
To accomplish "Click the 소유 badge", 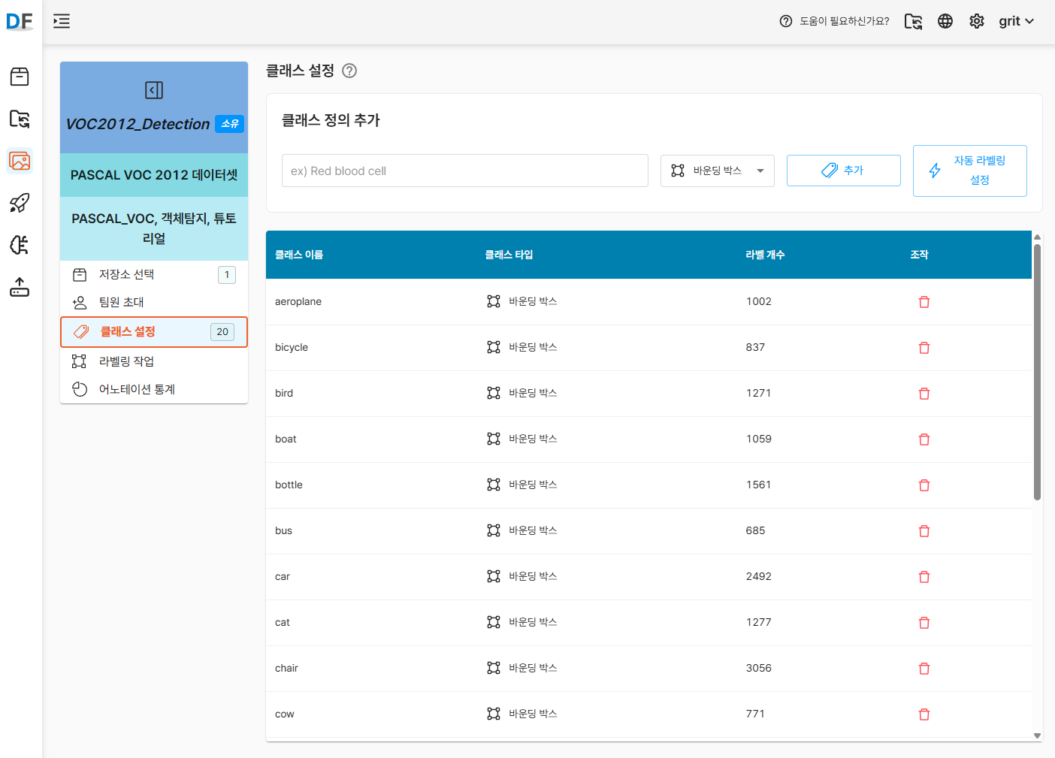I will click(230, 124).
